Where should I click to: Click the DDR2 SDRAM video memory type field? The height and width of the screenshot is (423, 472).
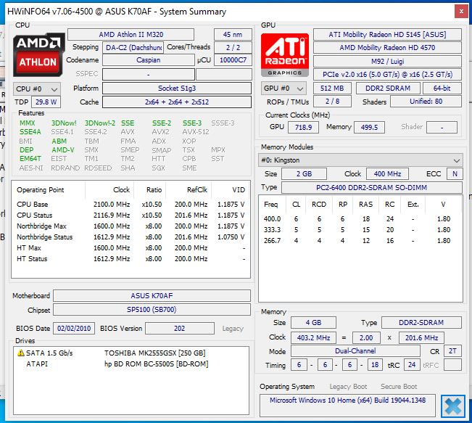pyautogui.click(x=388, y=88)
